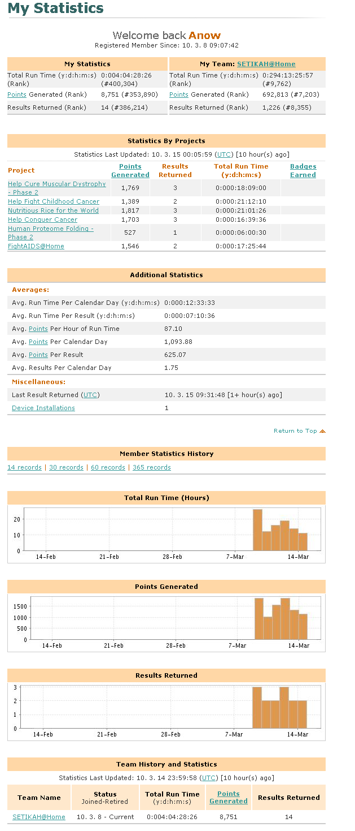Click Return to Top link
355x831 pixels.
tap(295, 431)
